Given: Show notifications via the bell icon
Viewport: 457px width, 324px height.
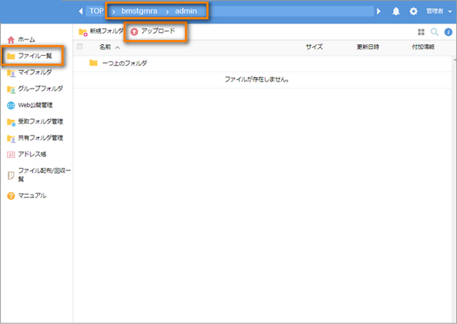Looking at the screenshot, I should point(396,11).
